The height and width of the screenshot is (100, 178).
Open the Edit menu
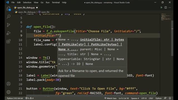tap(19, 2)
